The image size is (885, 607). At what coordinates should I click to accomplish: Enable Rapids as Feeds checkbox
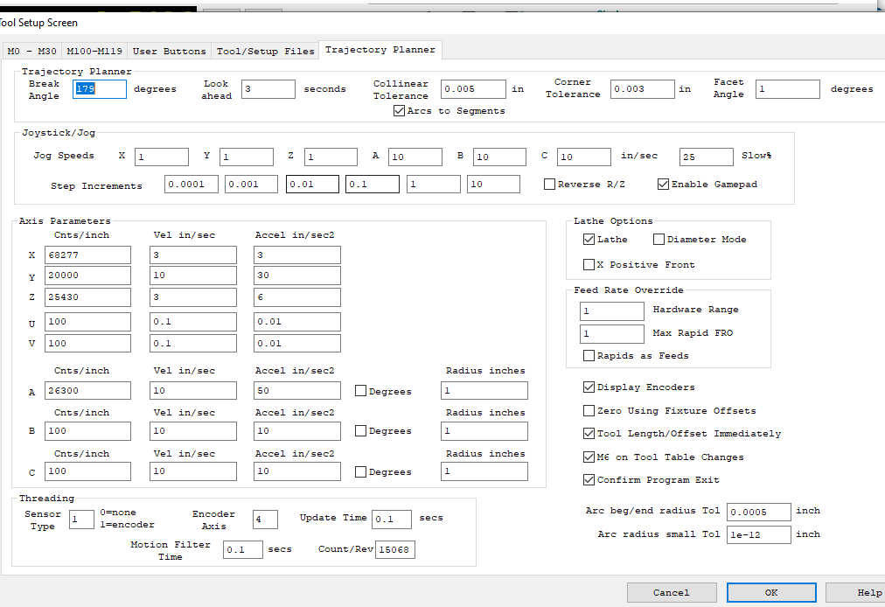coord(589,356)
